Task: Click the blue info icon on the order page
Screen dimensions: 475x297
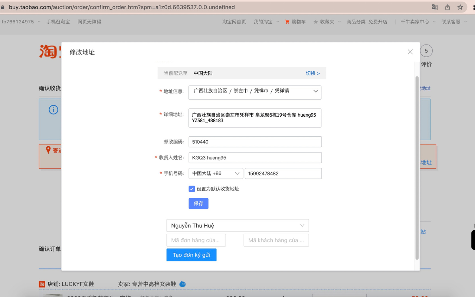Action: 53,110
